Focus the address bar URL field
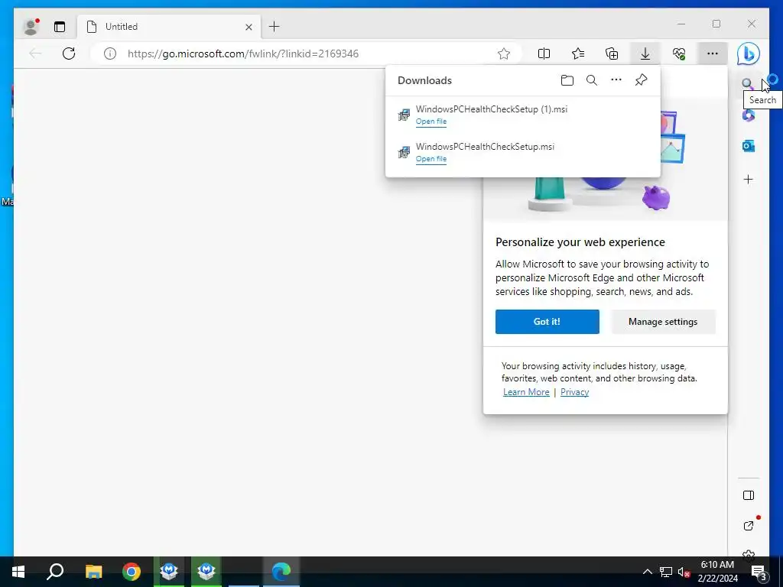Image resolution: width=783 pixels, height=587 pixels. pos(306,54)
